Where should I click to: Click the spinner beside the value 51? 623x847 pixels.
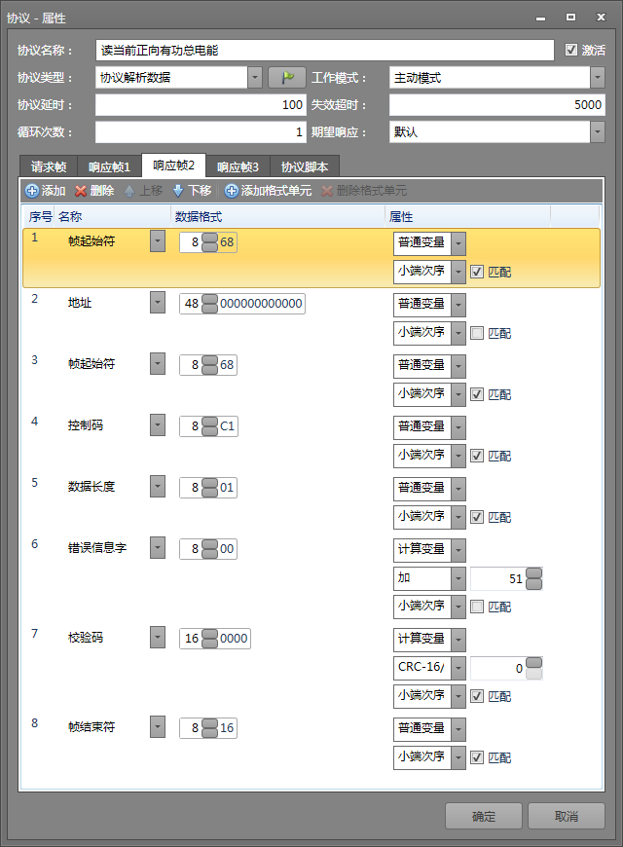(x=533, y=578)
